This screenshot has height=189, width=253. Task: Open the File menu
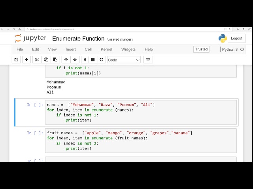point(20,49)
